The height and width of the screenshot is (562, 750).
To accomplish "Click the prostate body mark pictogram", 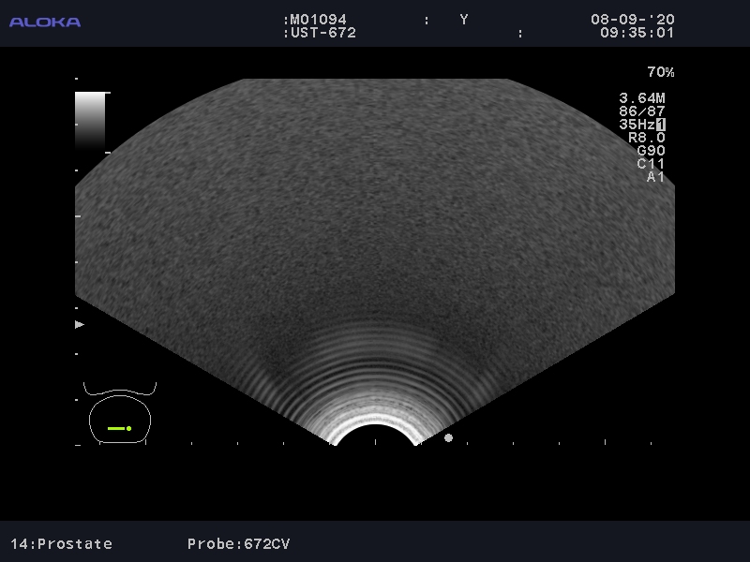I will 119,415.
